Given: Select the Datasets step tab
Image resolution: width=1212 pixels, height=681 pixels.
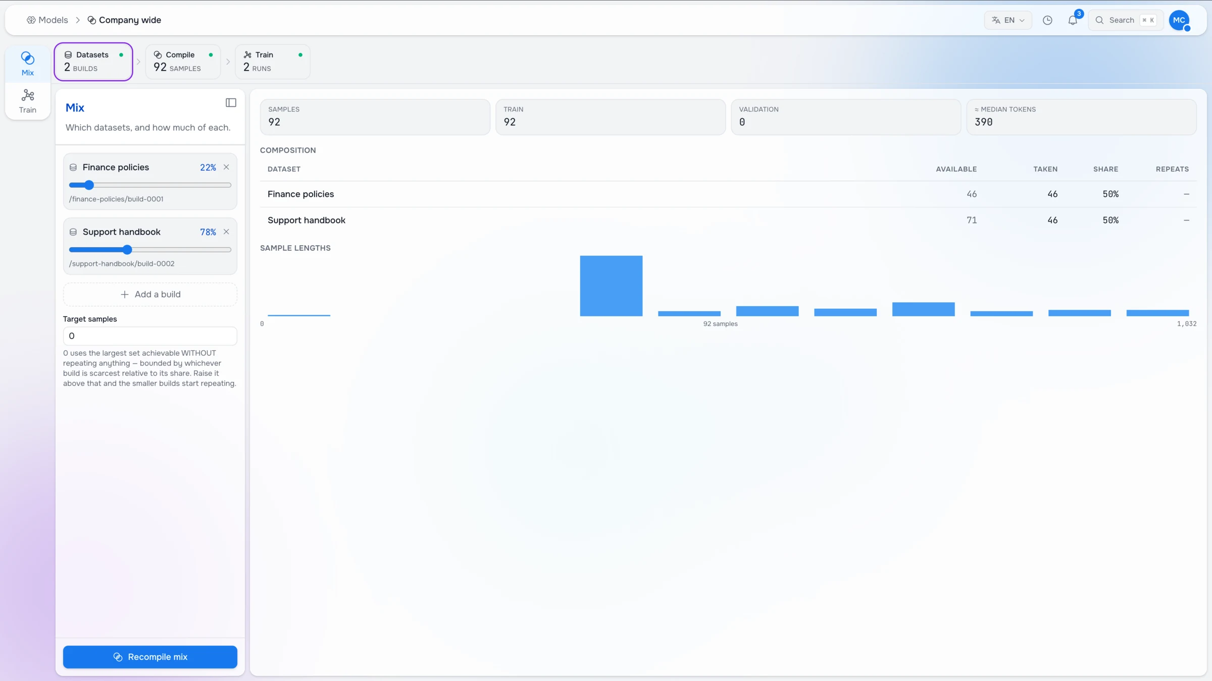Looking at the screenshot, I should 93,62.
